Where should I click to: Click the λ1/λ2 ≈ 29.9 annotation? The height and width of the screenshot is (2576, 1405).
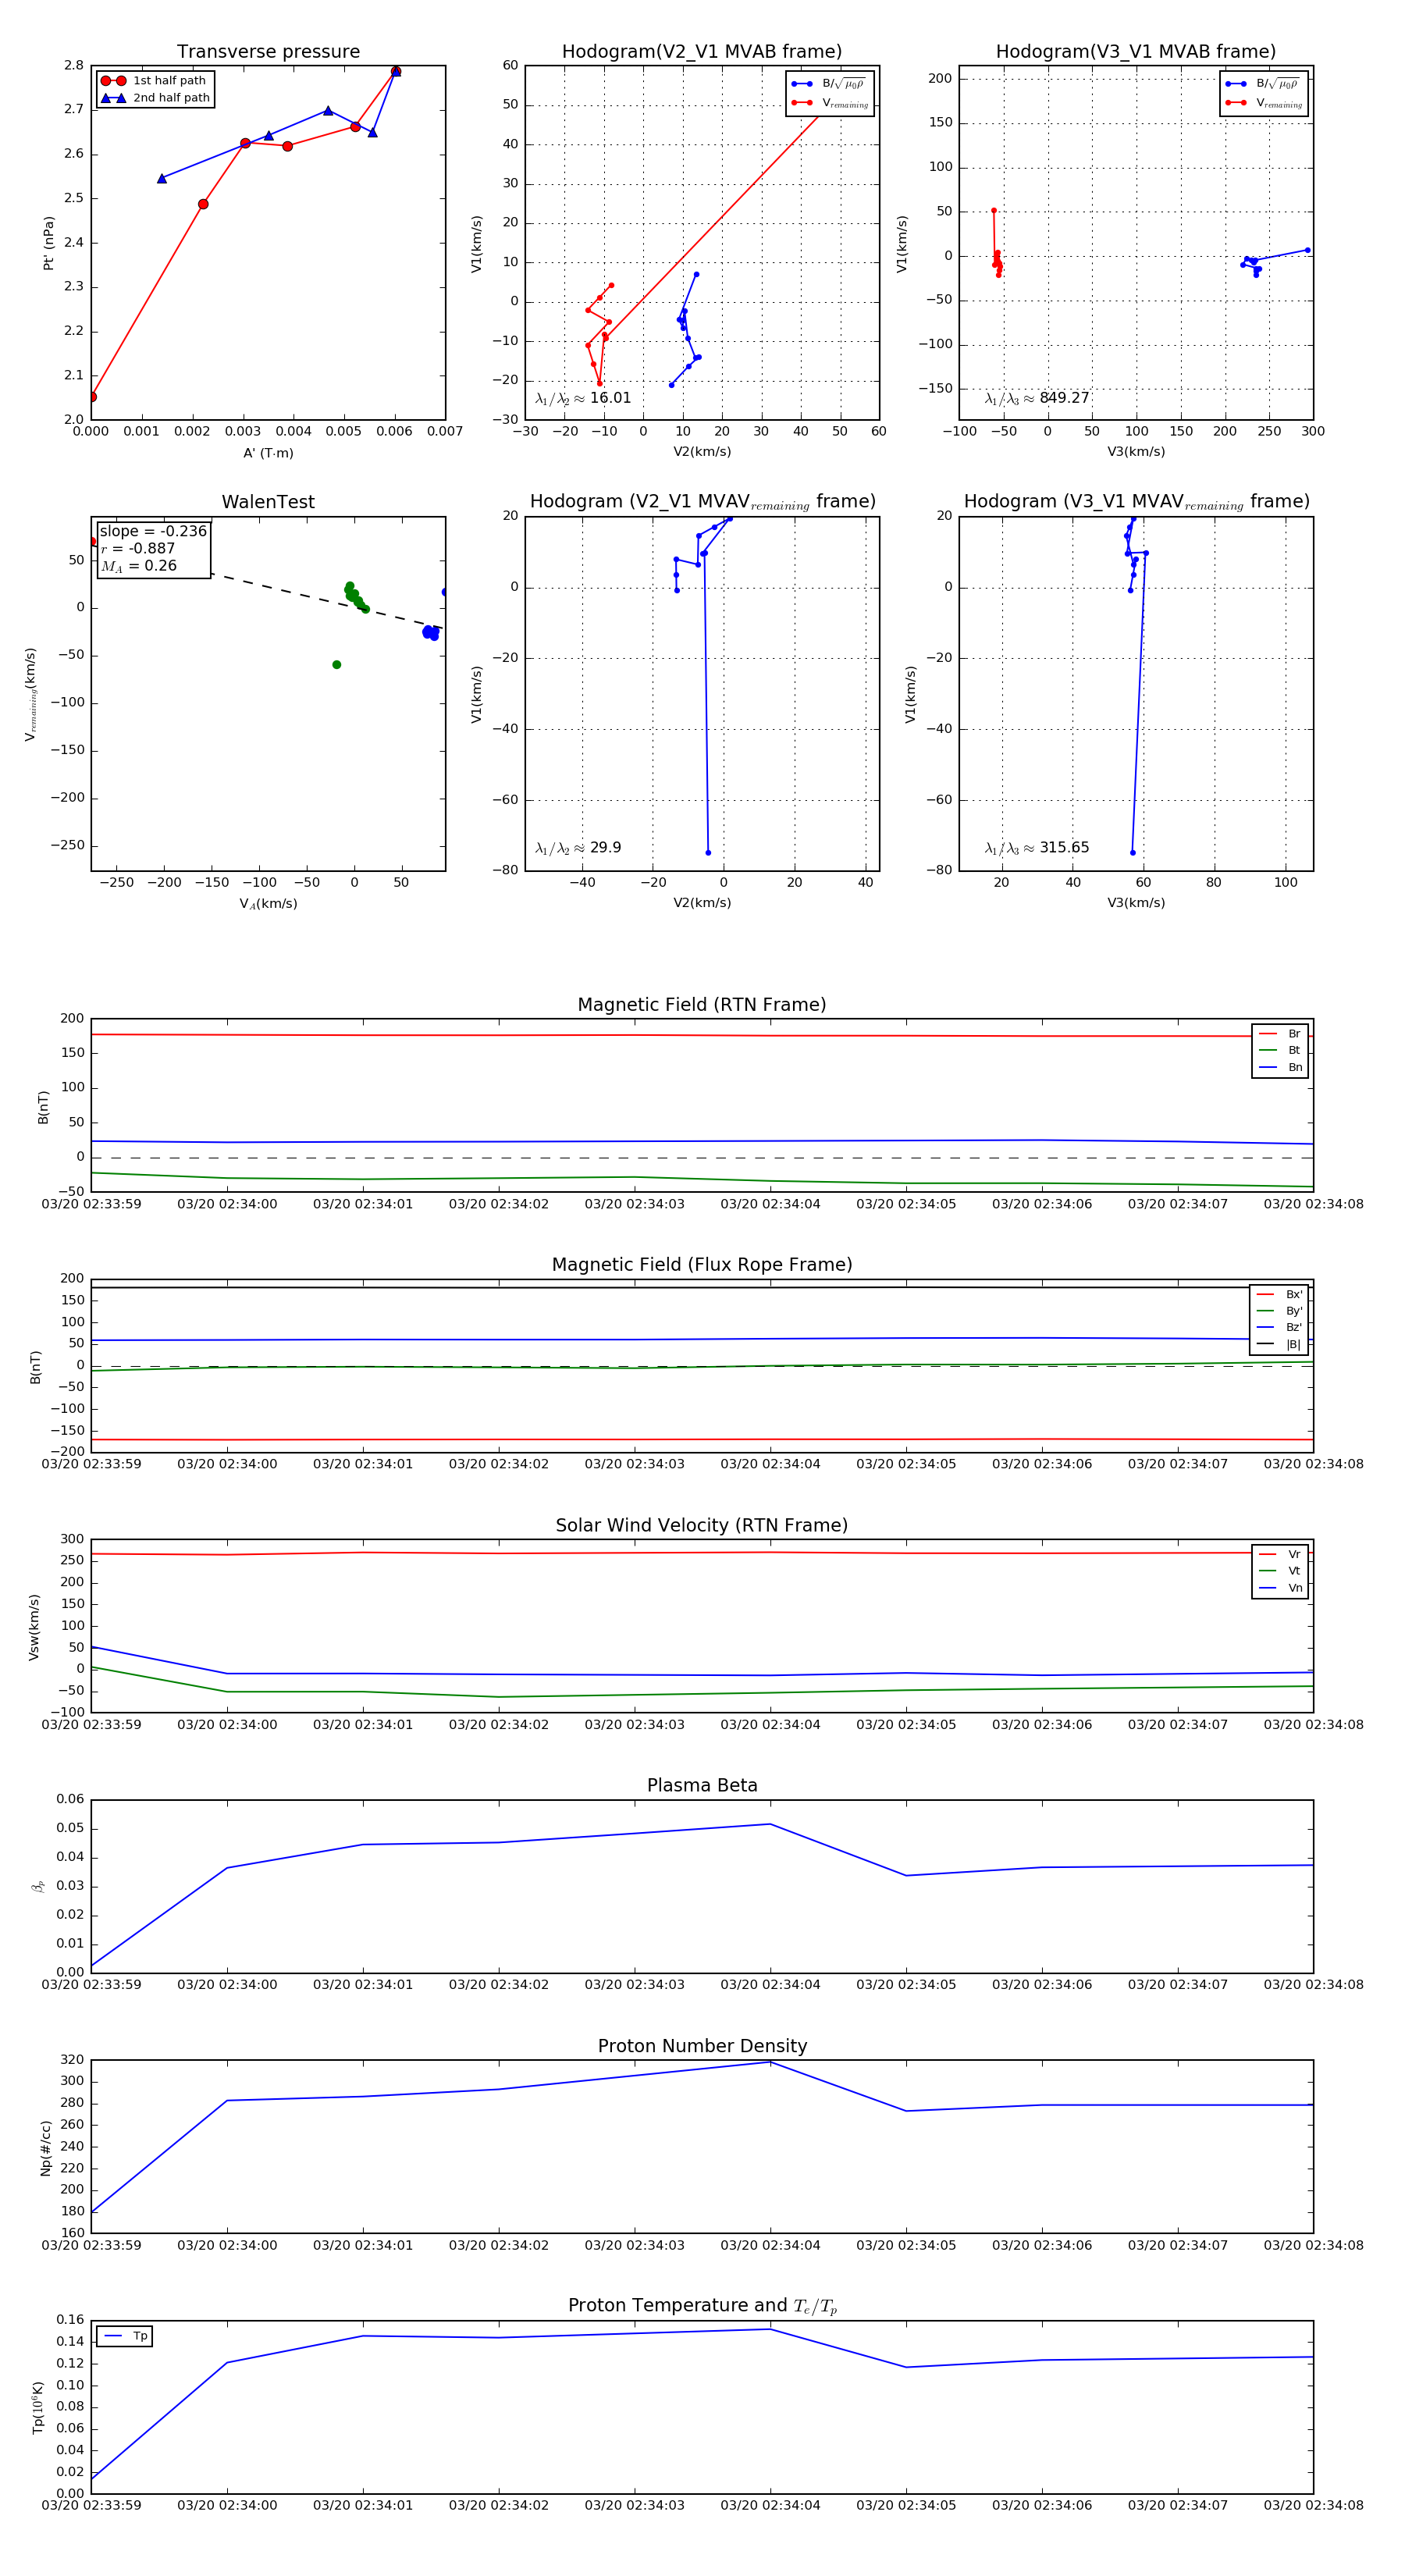(x=578, y=848)
